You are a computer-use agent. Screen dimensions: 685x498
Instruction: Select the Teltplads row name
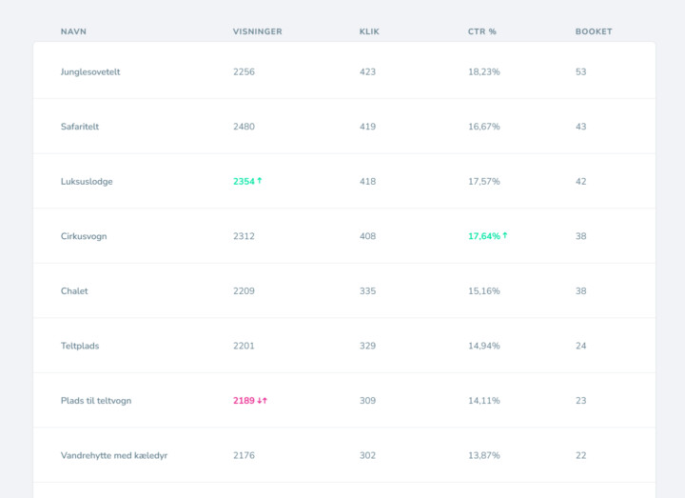click(80, 346)
